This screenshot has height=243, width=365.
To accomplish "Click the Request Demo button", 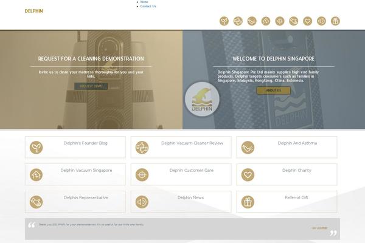I will click(91, 86).
